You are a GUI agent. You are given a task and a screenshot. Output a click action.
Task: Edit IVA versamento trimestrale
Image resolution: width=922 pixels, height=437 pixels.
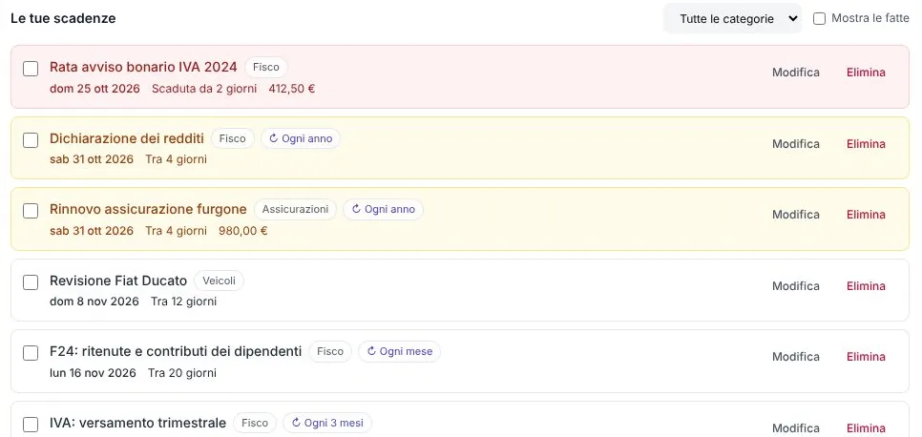click(x=796, y=428)
